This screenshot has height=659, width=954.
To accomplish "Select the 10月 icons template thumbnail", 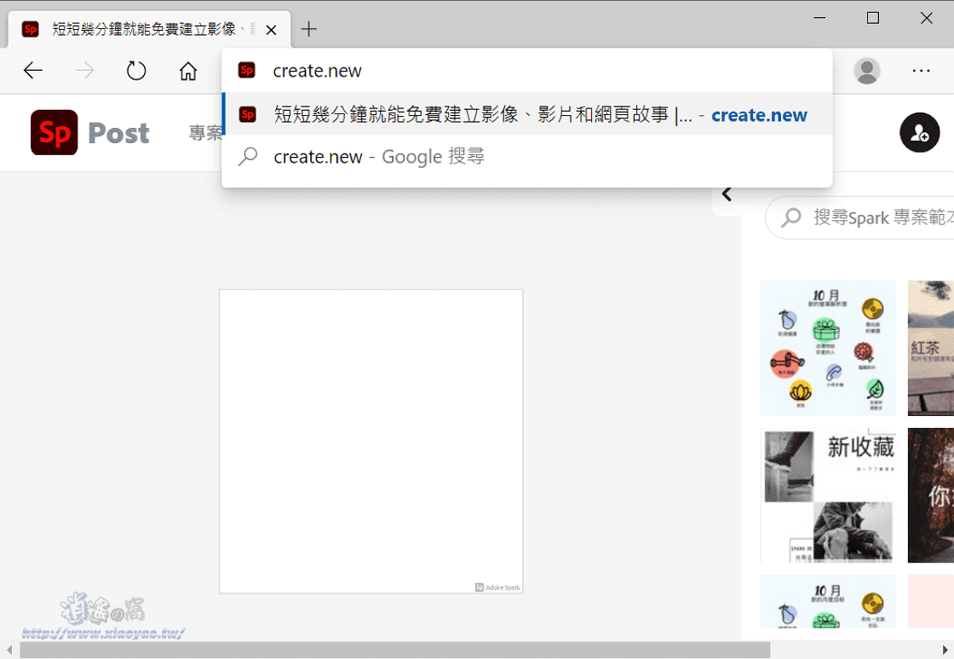I will (x=828, y=348).
